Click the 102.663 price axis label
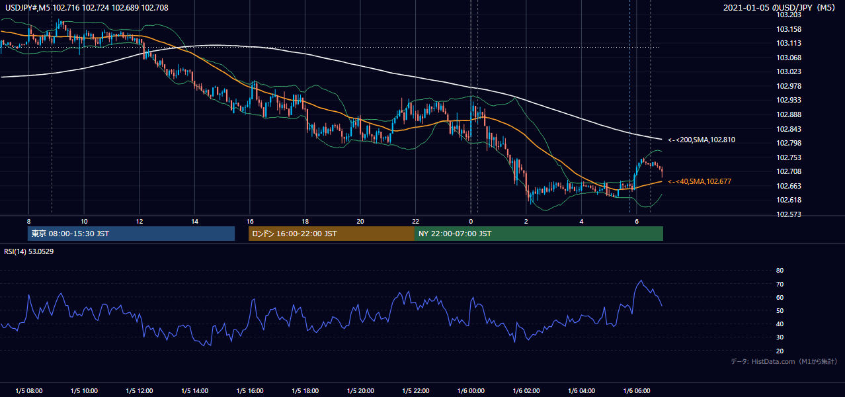The height and width of the screenshot is (397, 845). 789,186
